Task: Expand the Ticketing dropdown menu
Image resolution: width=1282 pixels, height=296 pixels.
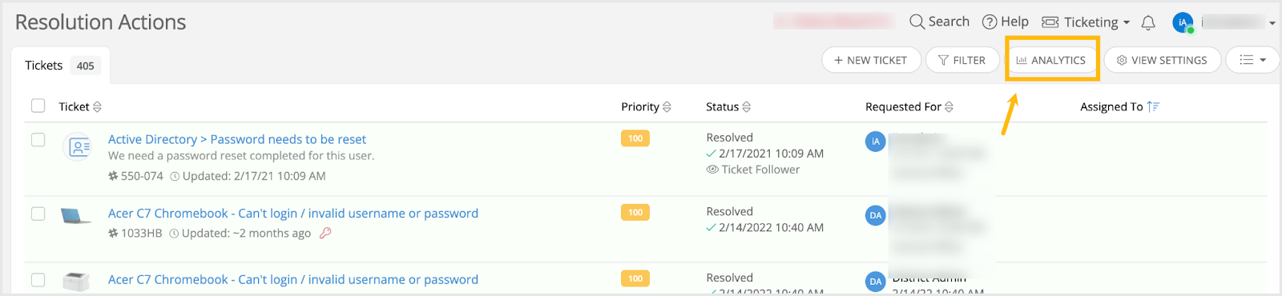Action: (x=1086, y=22)
